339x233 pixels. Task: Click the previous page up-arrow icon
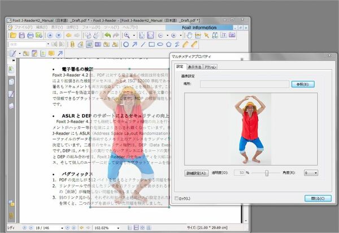(x=50, y=35)
